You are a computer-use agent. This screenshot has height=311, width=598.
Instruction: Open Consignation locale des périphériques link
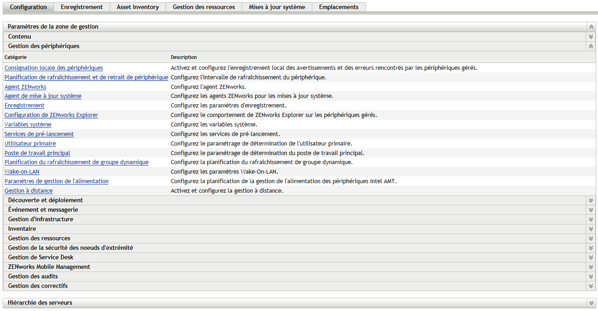pyautogui.click(x=53, y=68)
